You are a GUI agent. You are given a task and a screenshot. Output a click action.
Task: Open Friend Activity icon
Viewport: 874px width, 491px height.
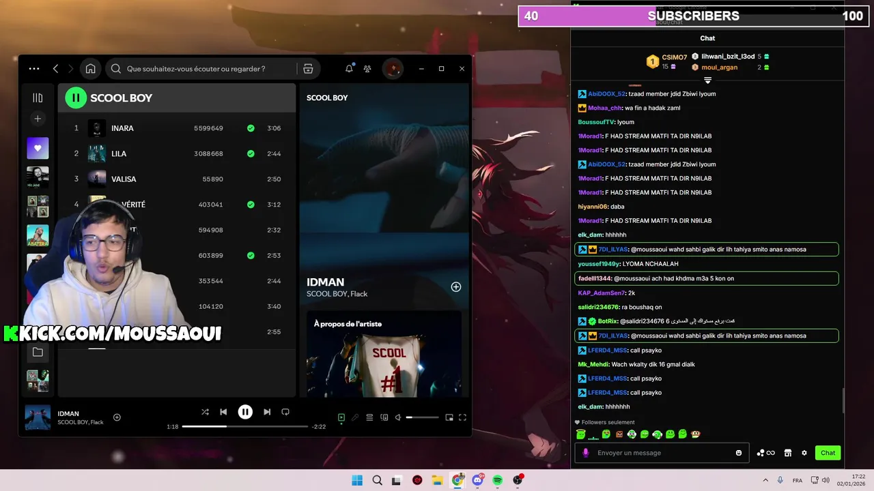click(x=367, y=69)
